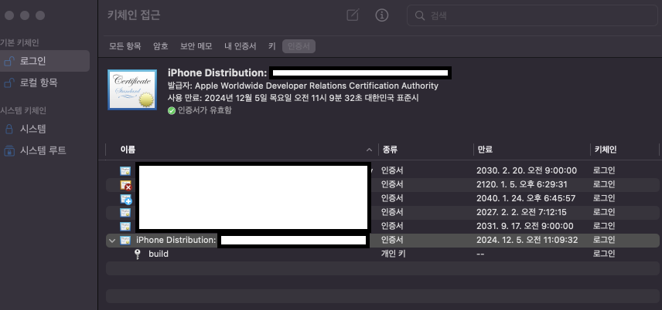The height and width of the screenshot is (310, 662).
Task: Click the magnifier icon in search field
Action: coord(420,15)
